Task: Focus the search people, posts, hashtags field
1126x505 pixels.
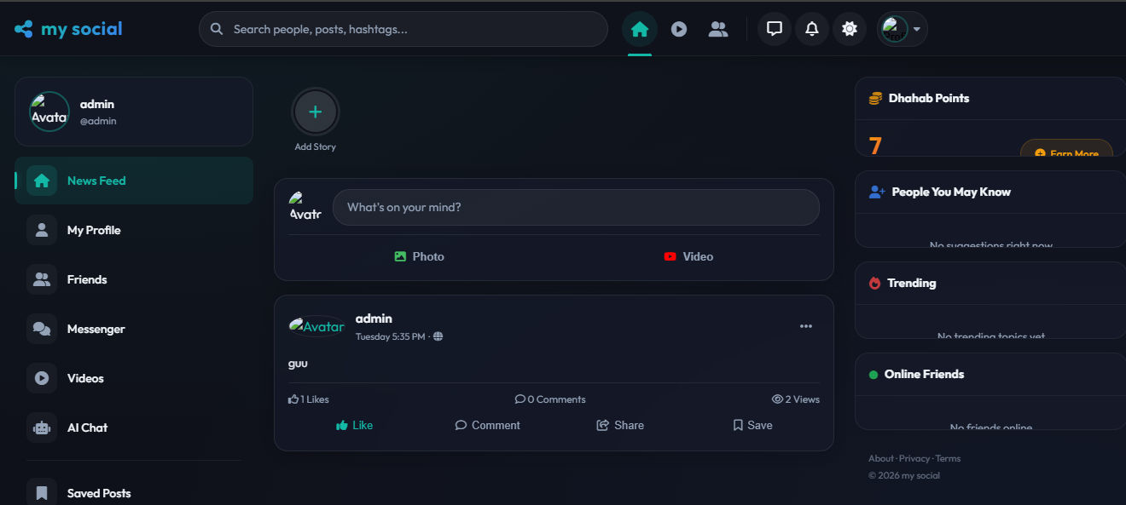Action: tap(403, 29)
